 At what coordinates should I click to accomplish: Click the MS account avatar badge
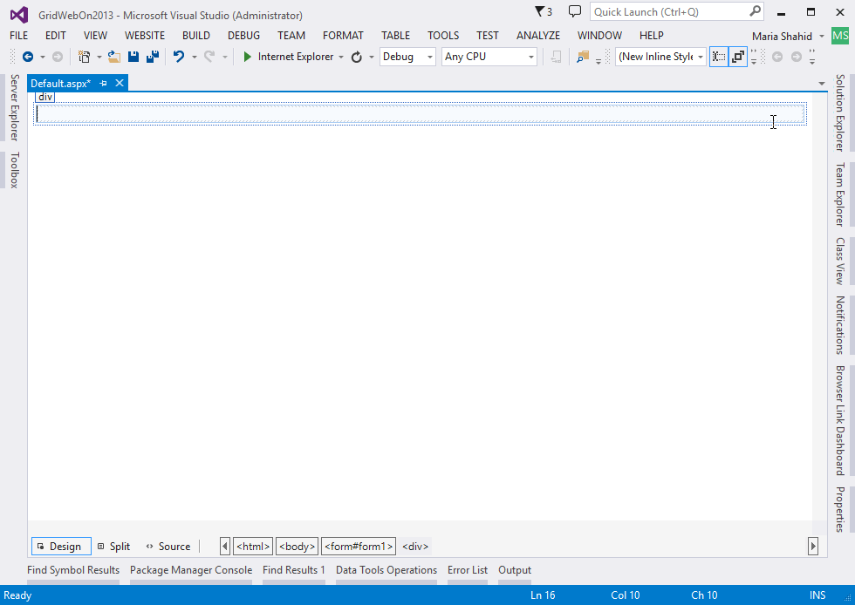839,36
